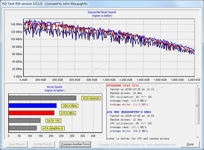Viewport: 204px width, 150px height.
Task: Select the 226.4 MB/s burst label
Action: tap(69, 106)
